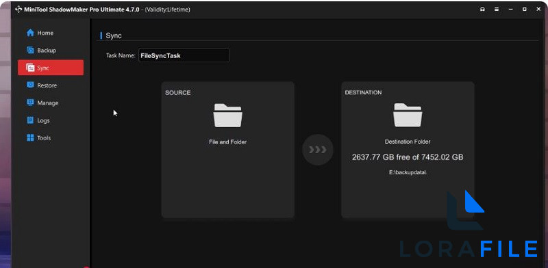Select the Sync sidebar item
The image size is (548, 268).
51,68
